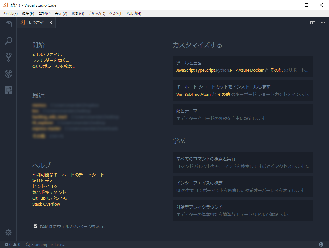Image resolution: width=329 pixels, height=248 pixels.
Task: Click the feedback smiley icon
Action: [321, 244]
